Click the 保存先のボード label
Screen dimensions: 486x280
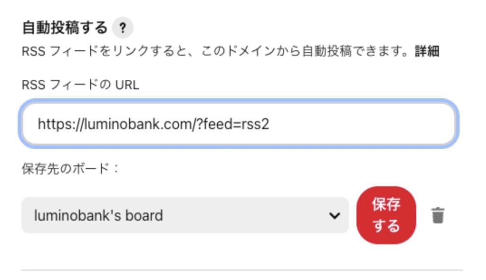click(x=70, y=168)
